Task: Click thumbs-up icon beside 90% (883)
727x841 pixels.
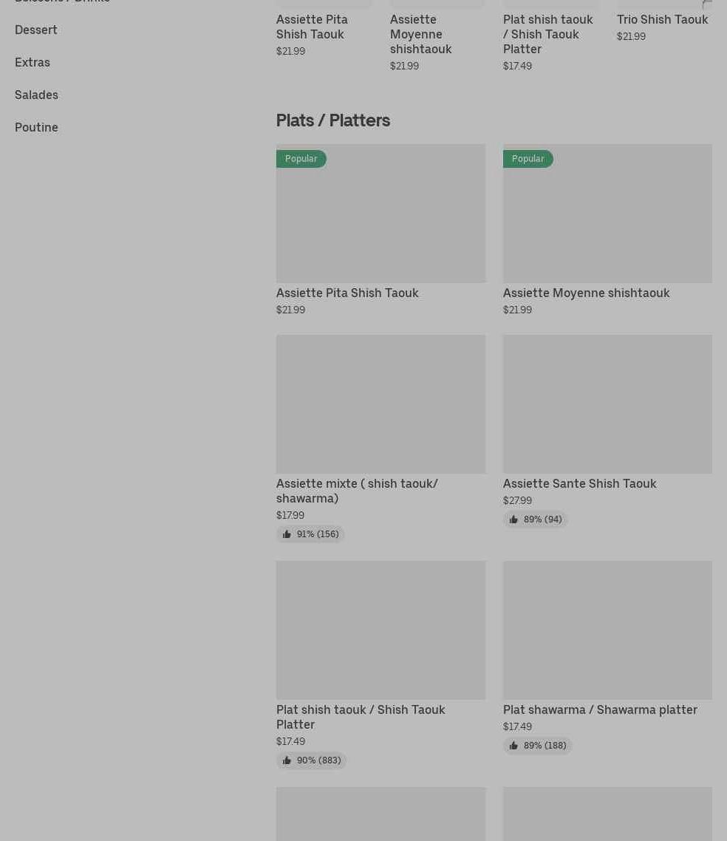Action: 287,760
